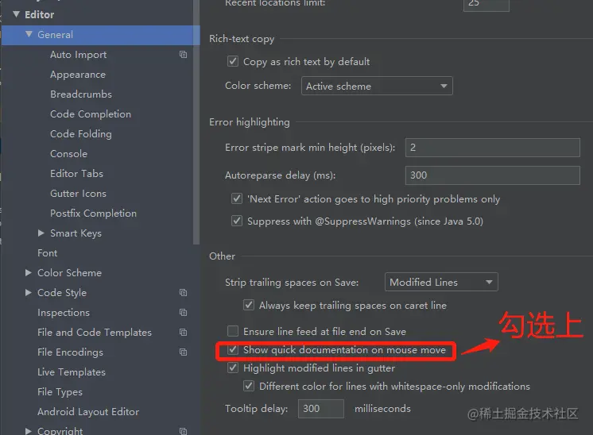
Task: Expand the Color Scheme node
Action: coord(29,272)
